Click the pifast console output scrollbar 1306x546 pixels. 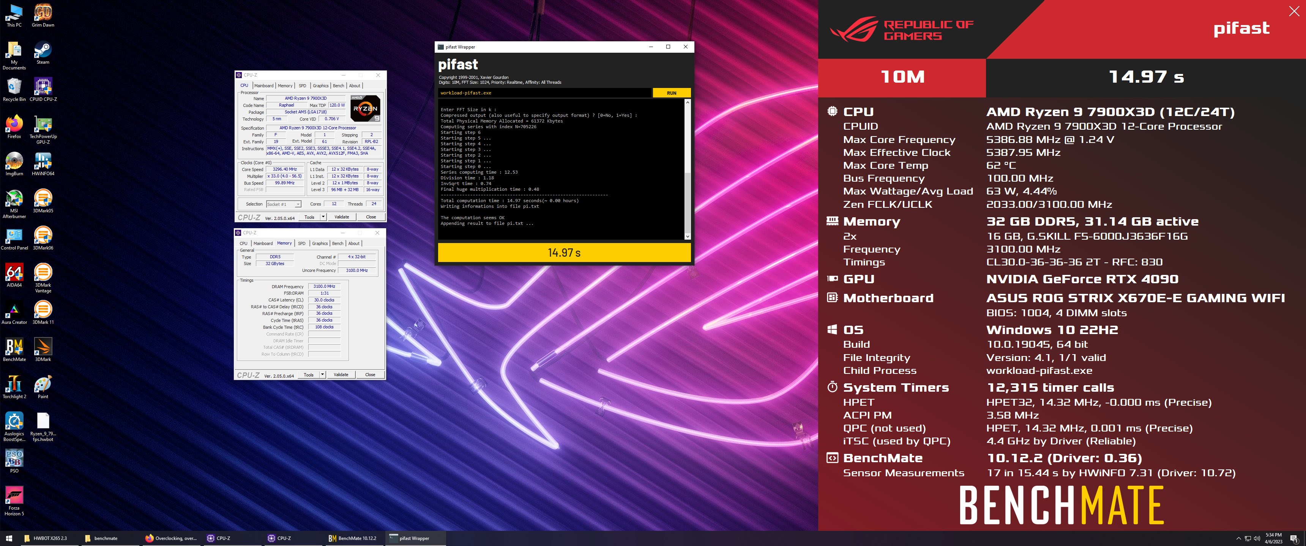click(x=688, y=169)
